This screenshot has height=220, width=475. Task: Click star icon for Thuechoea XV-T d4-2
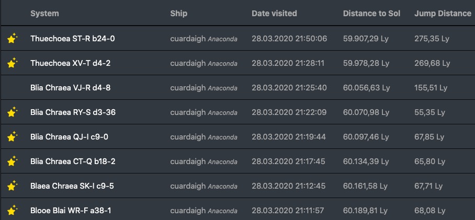(x=12, y=63)
